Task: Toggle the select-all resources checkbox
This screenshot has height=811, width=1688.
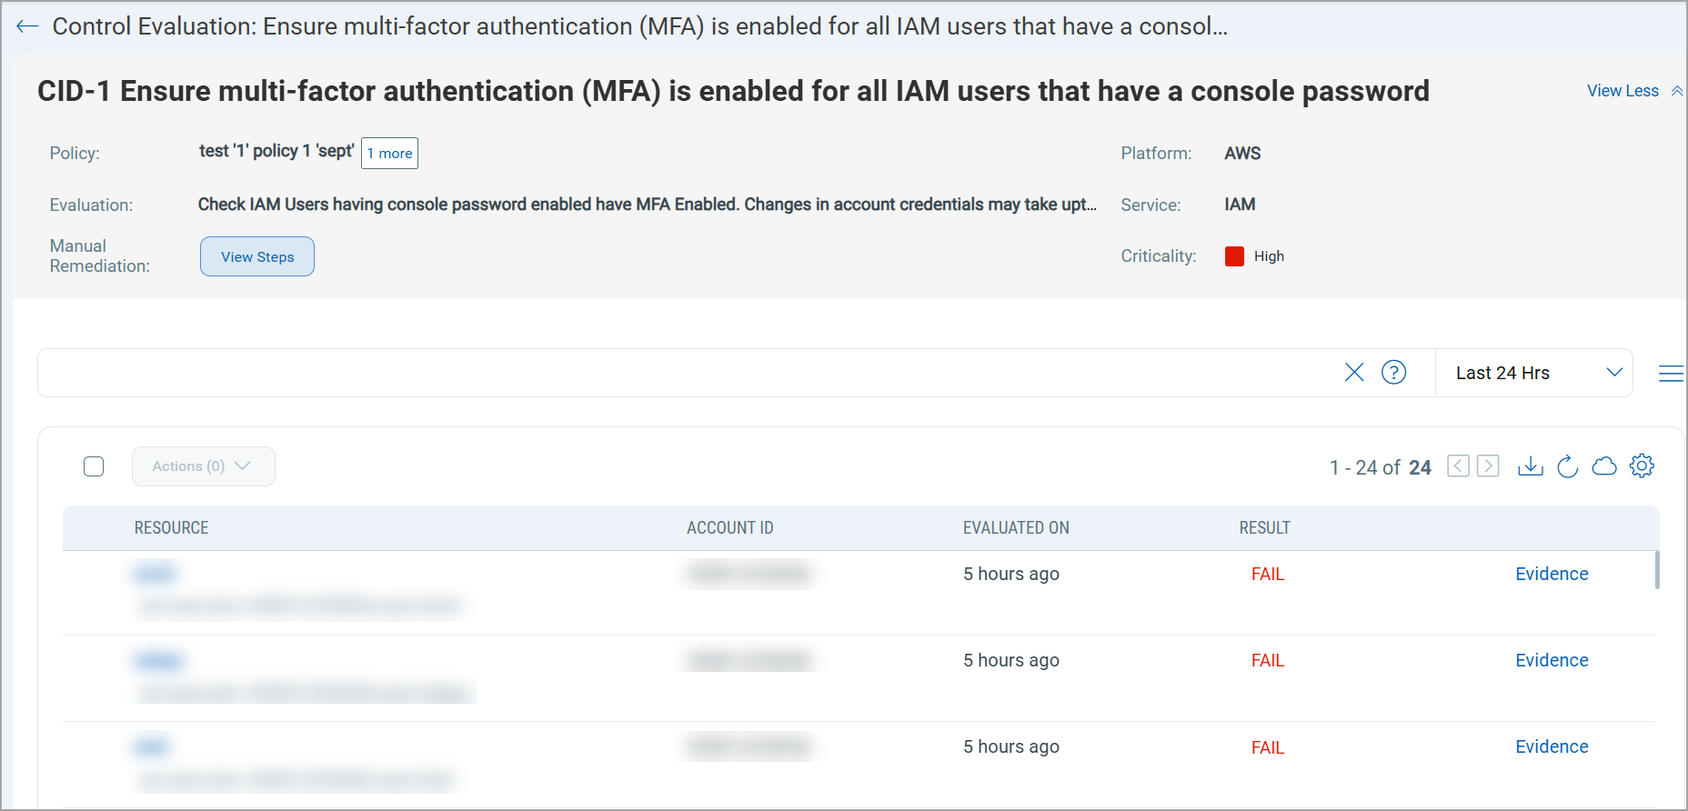Action: 94,466
